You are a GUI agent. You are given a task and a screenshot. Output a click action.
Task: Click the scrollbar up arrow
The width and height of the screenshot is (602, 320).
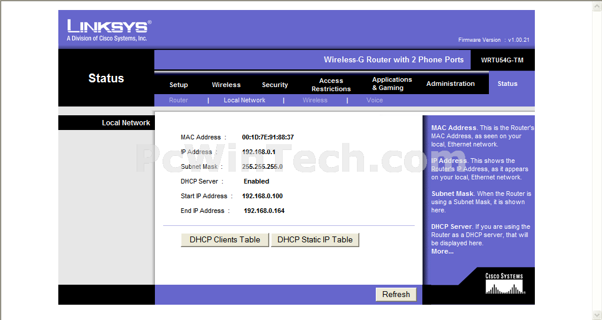pos(597,5)
